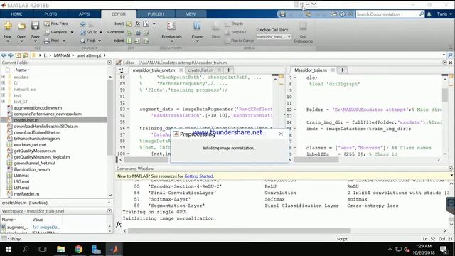Select the Messidor_train.m editor tab
Image resolution: width=455 pixels, height=256 pixels.
pos(311,70)
